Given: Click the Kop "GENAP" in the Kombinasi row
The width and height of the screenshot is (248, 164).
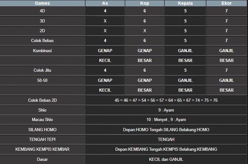Looking at the screenshot, I should 145,51.
